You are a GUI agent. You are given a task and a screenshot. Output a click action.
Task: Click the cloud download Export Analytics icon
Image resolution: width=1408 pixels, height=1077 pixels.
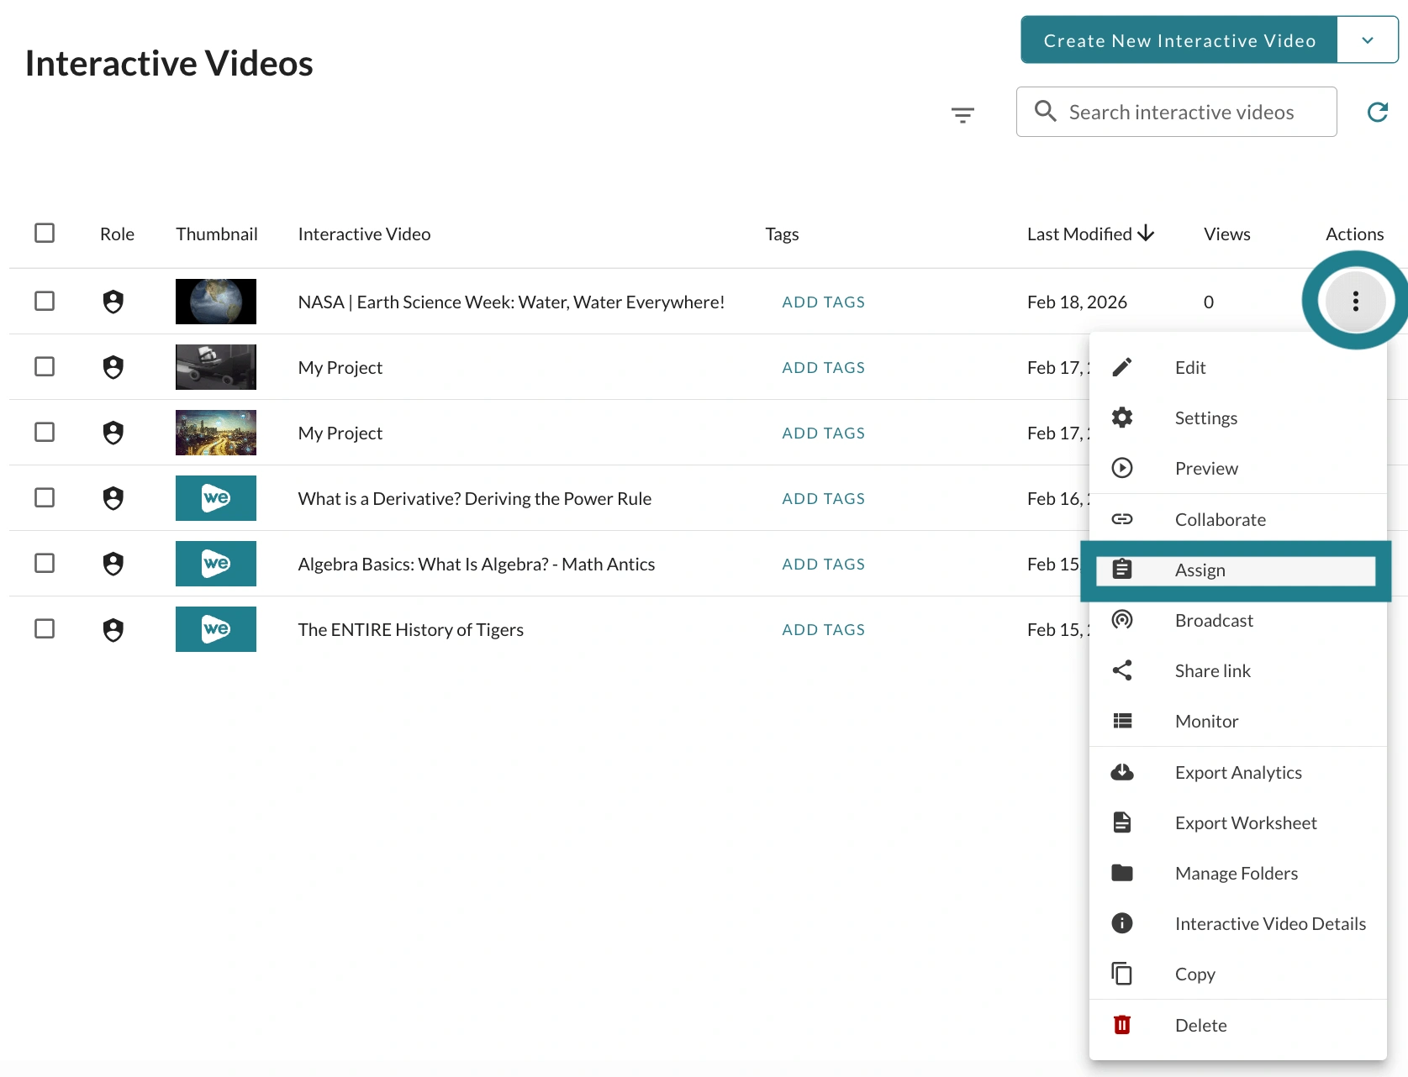coord(1122,772)
